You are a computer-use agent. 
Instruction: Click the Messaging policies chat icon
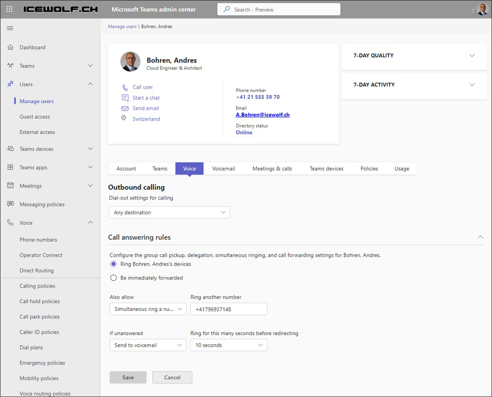10,204
